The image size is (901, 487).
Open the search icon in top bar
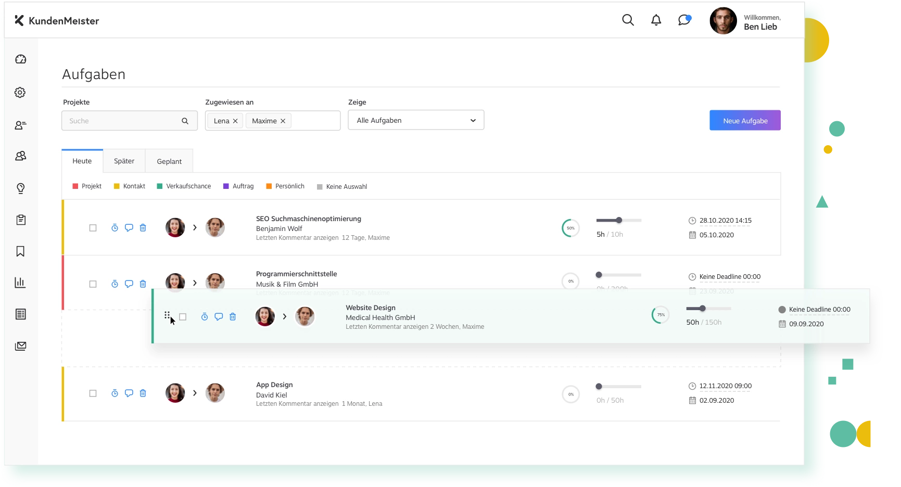(628, 20)
